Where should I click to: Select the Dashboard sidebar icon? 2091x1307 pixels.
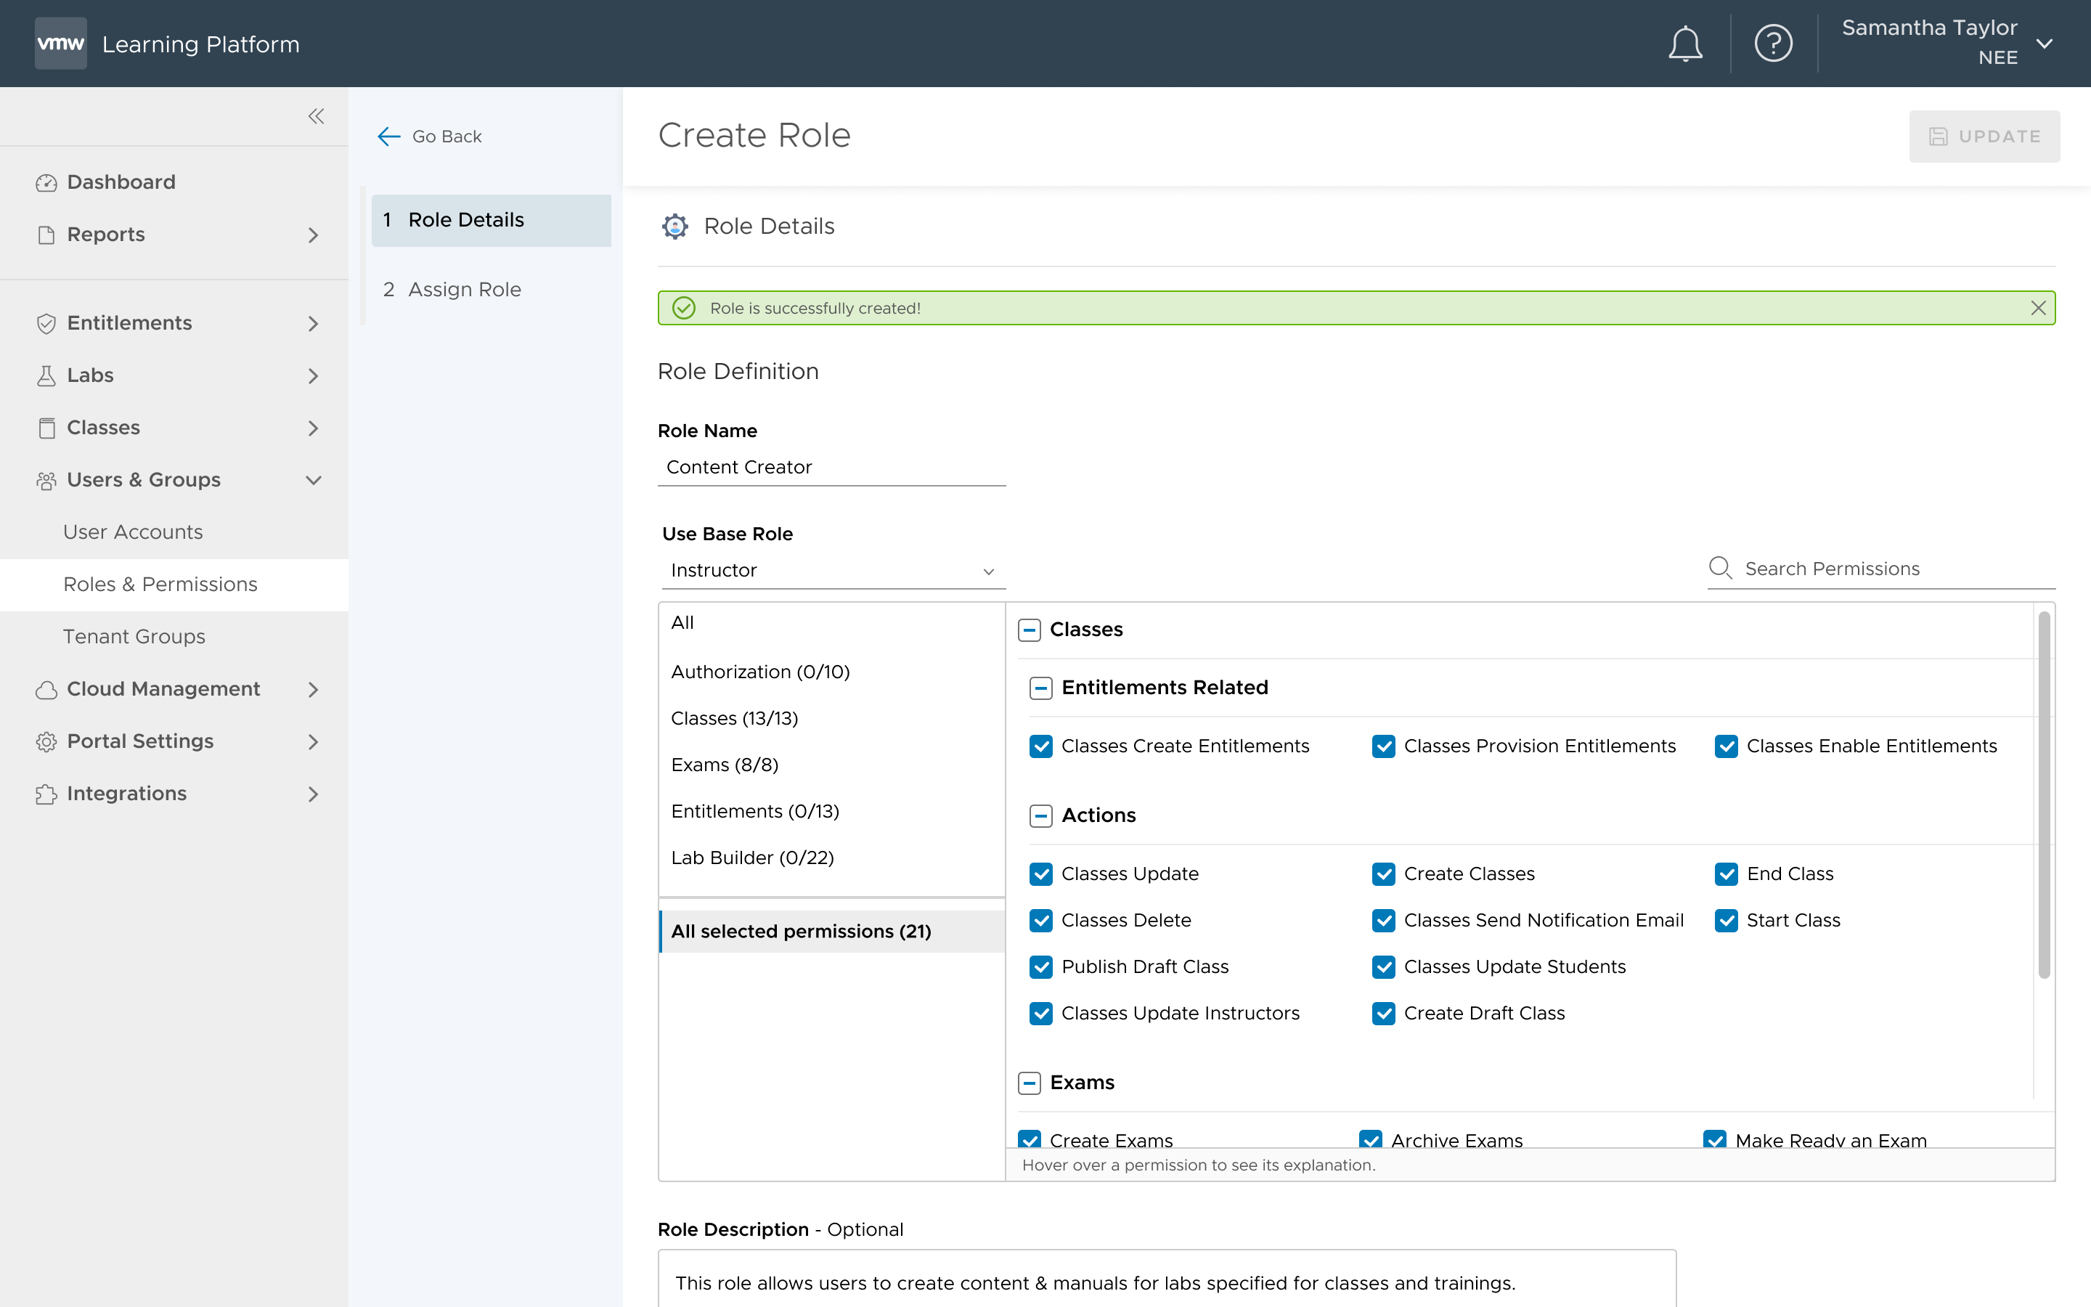pos(47,182)
